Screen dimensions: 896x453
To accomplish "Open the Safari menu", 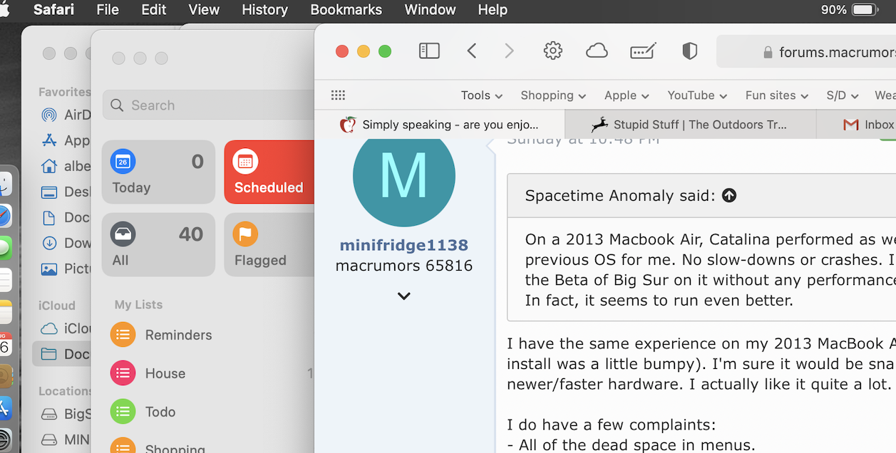I will pyautogui.click(x=53, y=10).
